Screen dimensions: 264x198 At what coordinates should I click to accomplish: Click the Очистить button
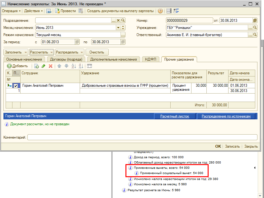(x=97, y=52)
